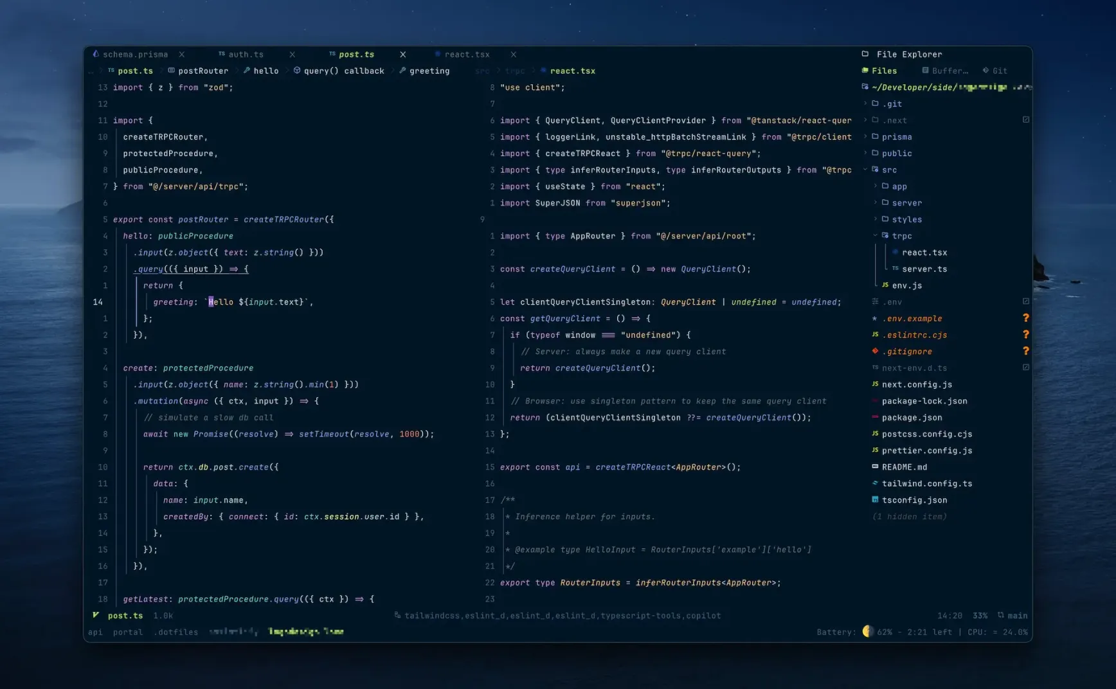
Task: Click the File Explorer panel title icon
Action: tap(865, 54)
